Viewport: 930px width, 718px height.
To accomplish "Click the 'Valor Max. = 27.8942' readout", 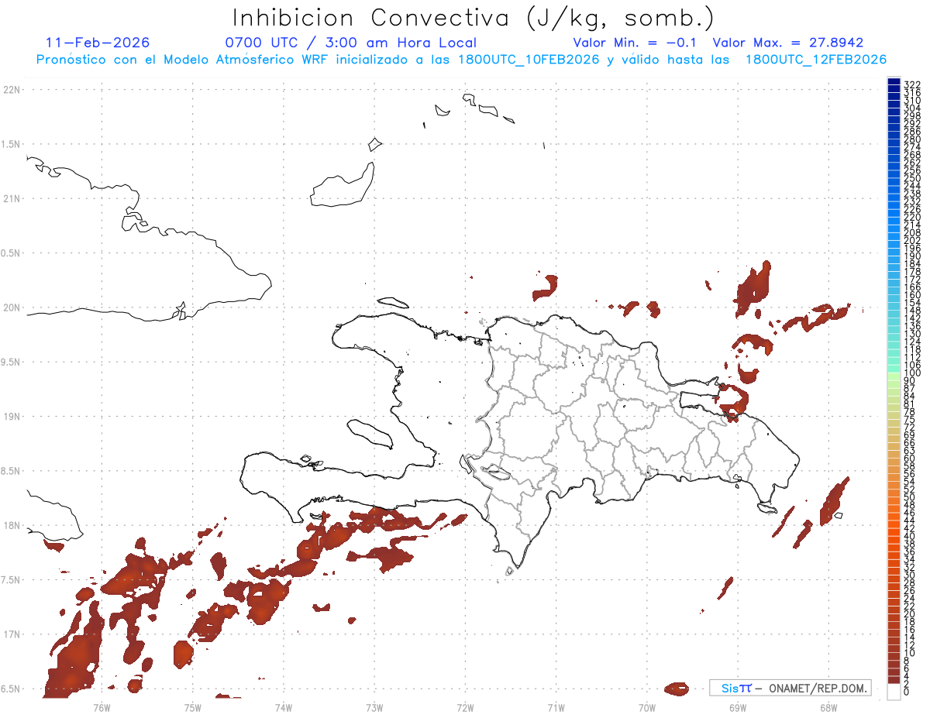I will (x=788, y=43).
